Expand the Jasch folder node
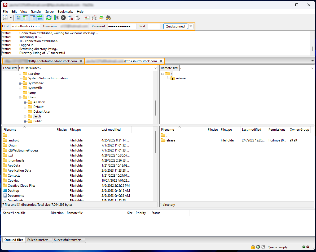 click(x=25, y=117)
